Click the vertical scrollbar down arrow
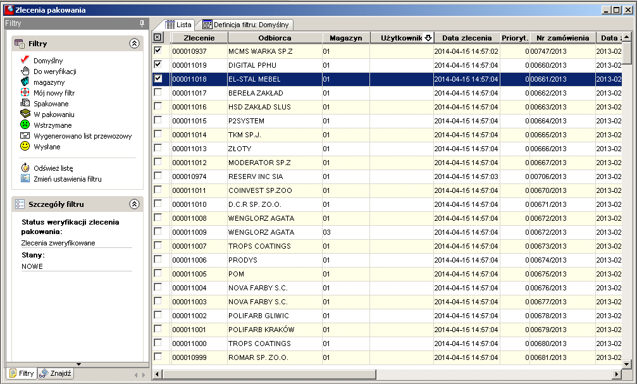Screen dimensions: 637x384 627,364
